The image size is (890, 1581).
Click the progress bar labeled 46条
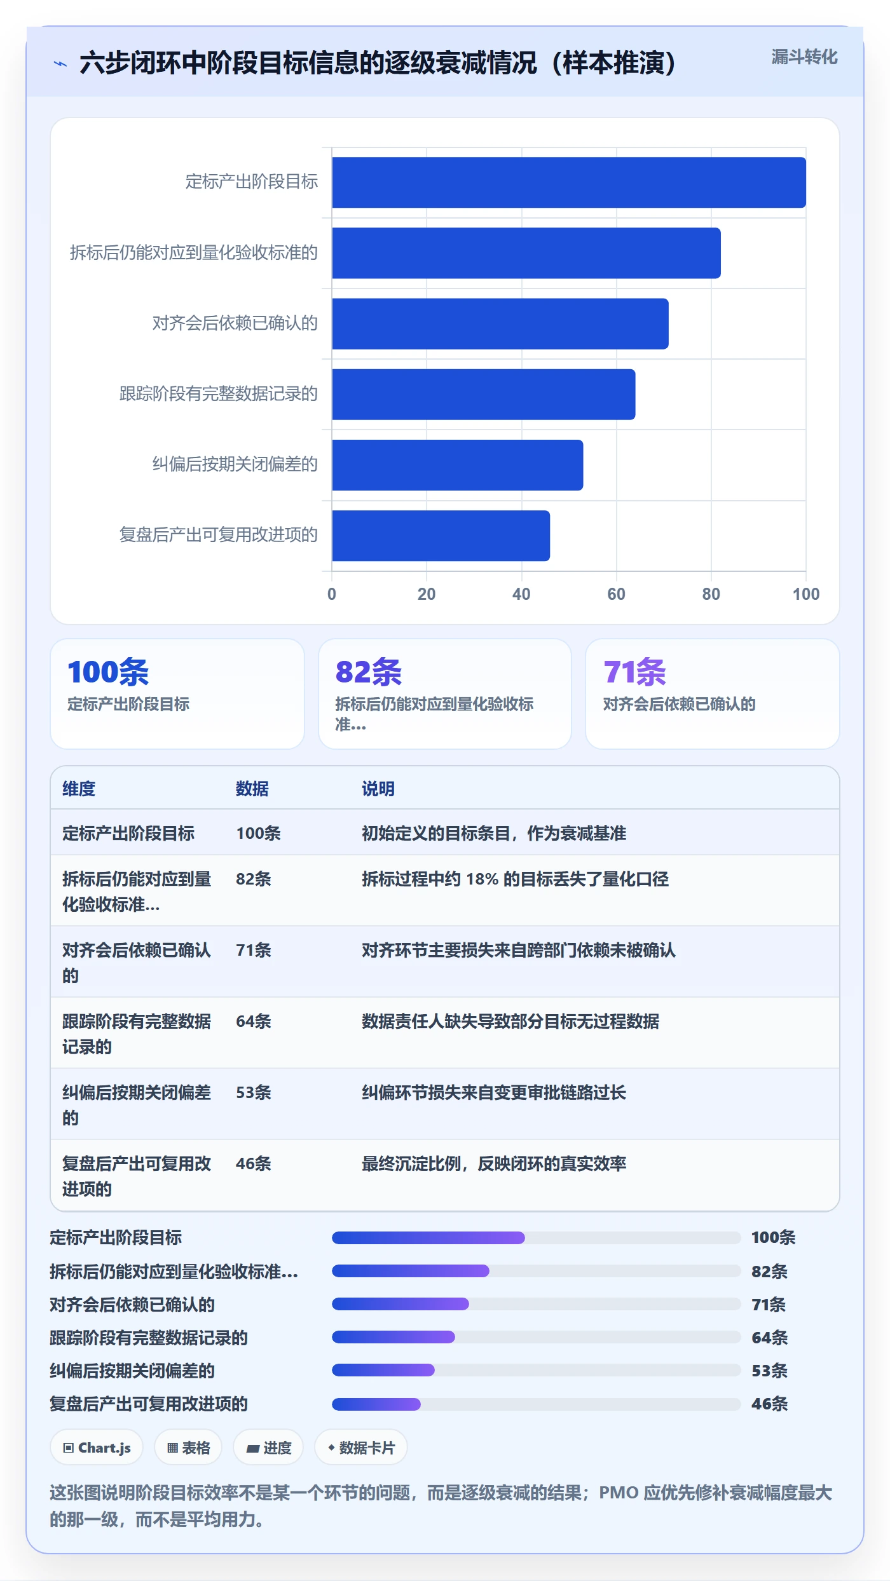point(537,1404)
